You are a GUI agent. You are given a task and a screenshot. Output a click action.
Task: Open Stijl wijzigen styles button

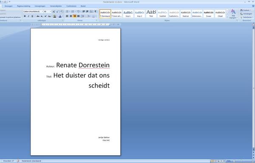coord(233,14)
